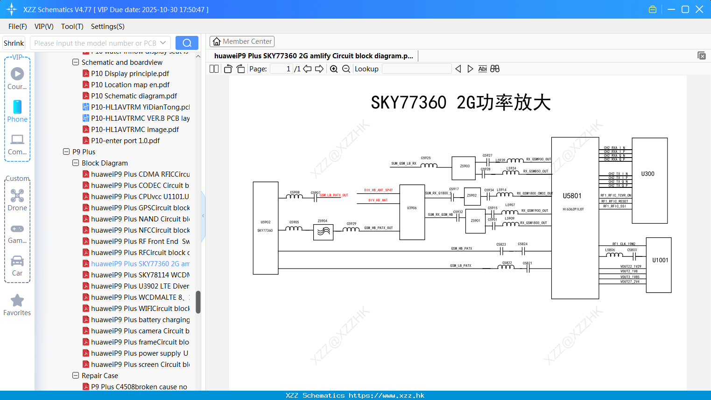The width and height of the screenshot is (711, 400).
Task: Open the Member Center
Action: tap(242, 41)
